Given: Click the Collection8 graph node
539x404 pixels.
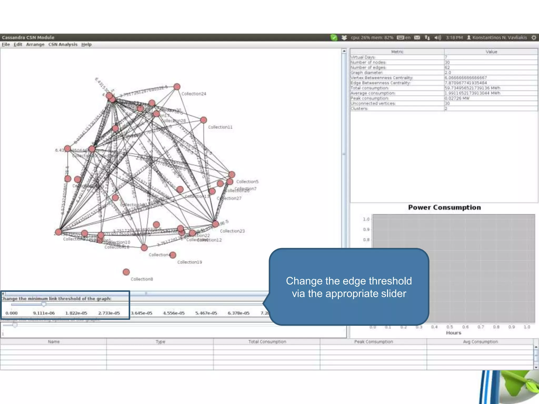Looking at the screenshot, I should coord(126,272).
